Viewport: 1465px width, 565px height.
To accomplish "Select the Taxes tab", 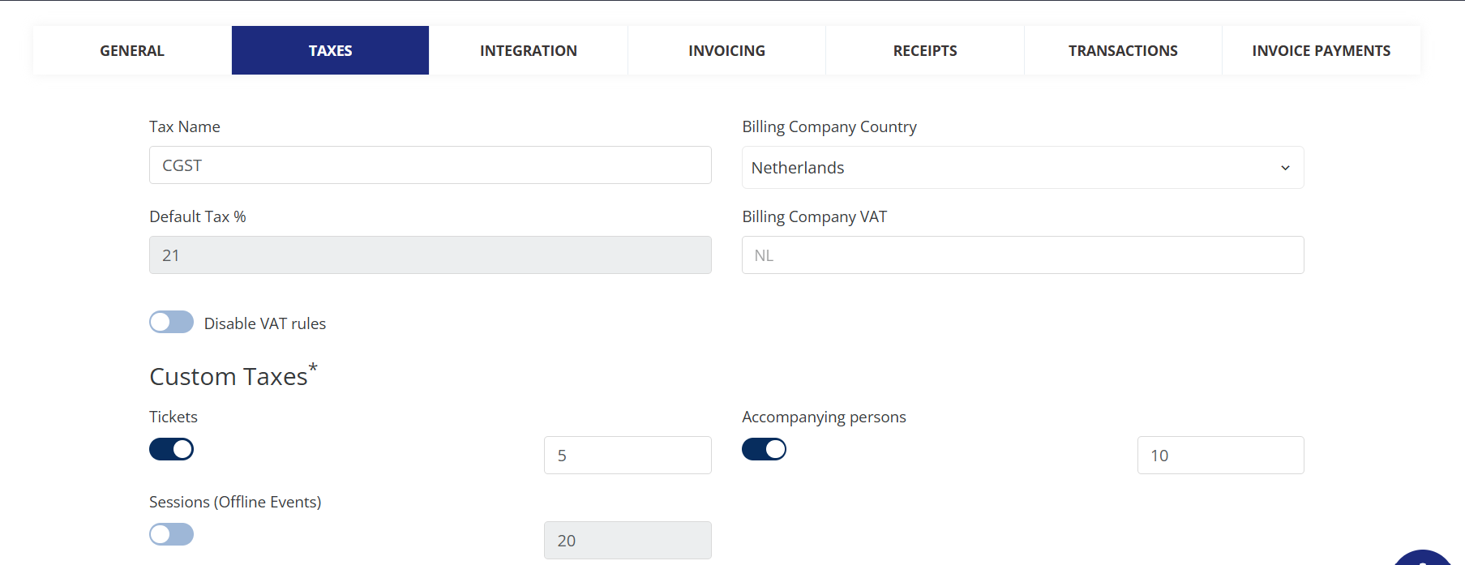I will [x=330, y=50].
